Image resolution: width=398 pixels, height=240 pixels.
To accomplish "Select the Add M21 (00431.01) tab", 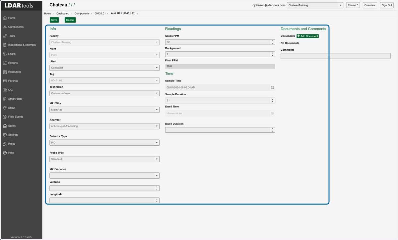I will click(123, 14).
